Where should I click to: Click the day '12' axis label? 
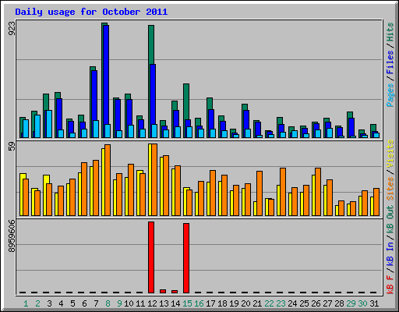tap(152, 303)
